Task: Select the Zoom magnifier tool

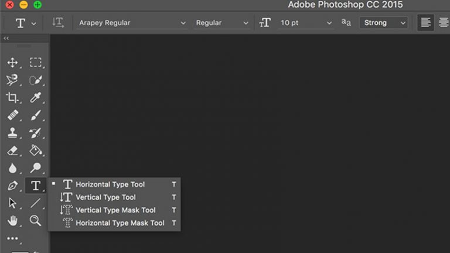Action: point(36,221)
